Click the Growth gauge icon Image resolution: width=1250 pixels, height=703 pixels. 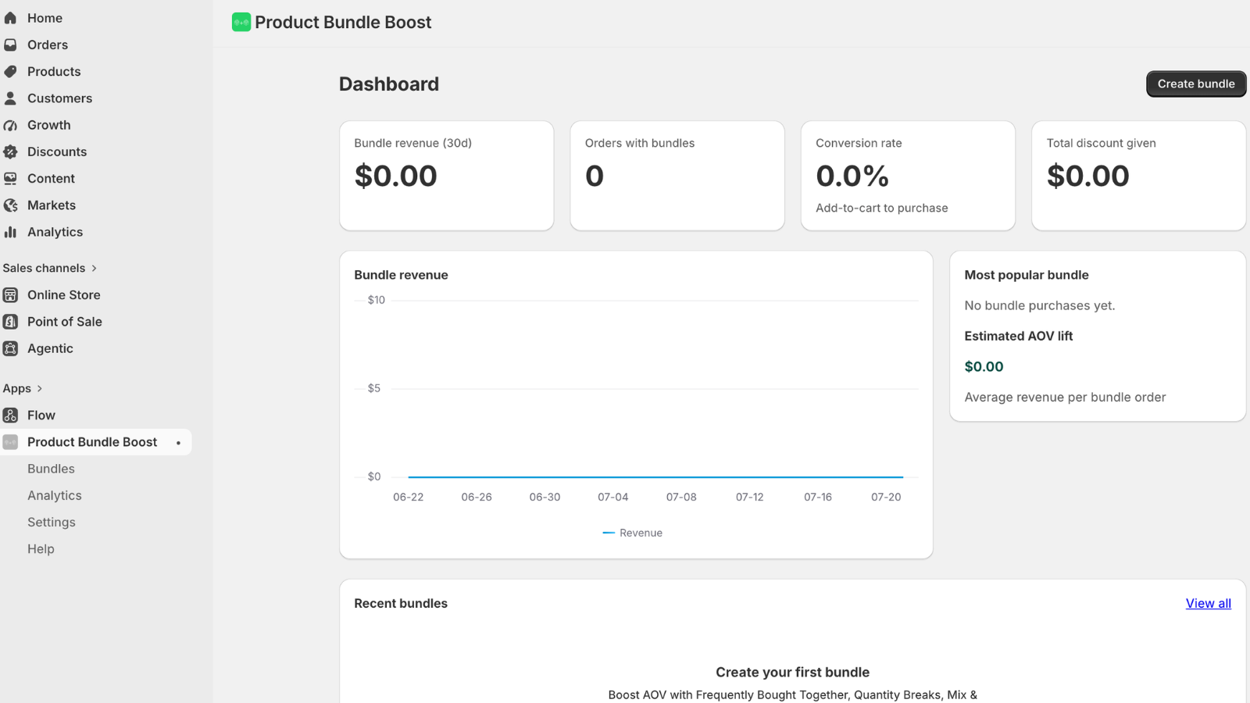click(x=10, y=125)
